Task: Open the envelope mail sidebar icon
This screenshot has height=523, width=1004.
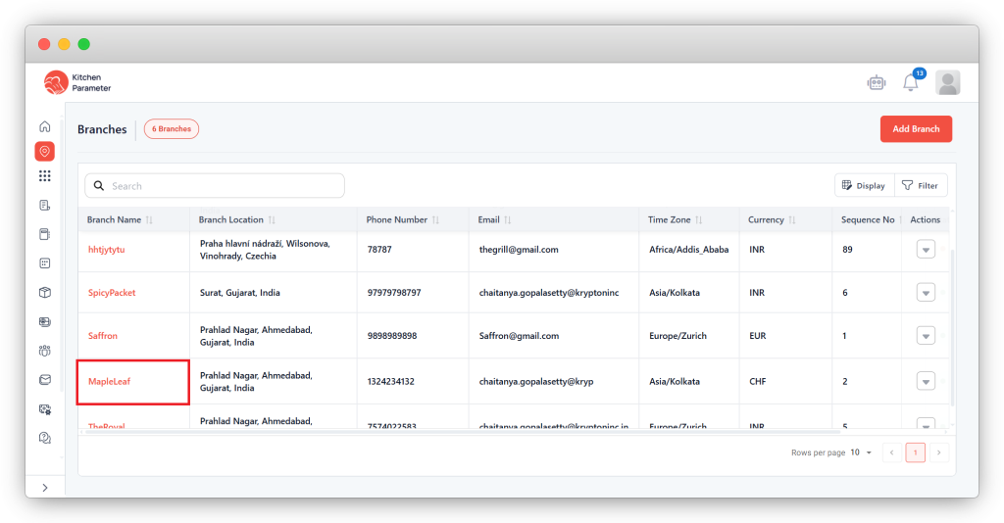Action: click(x=44, y=379)
